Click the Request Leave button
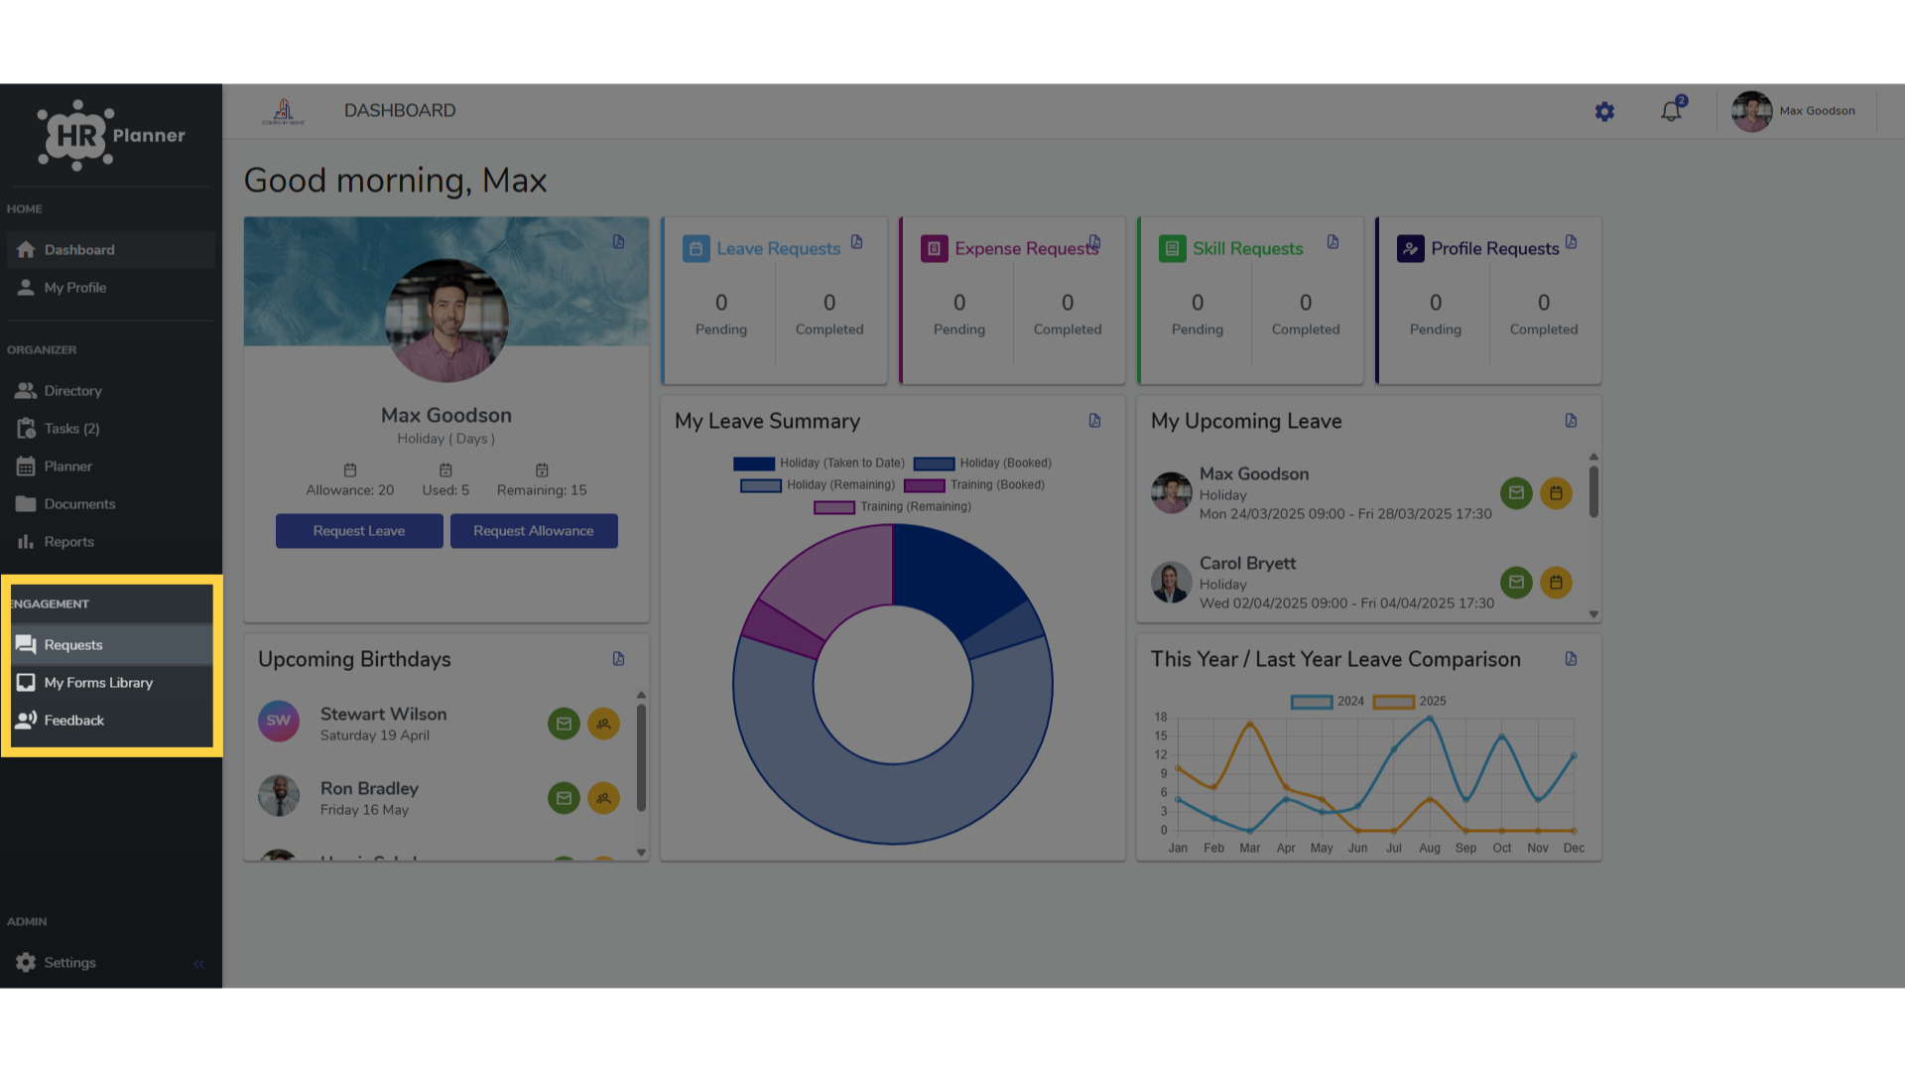Viewport: 1905px width, 1072px height. tap(359, 531)
